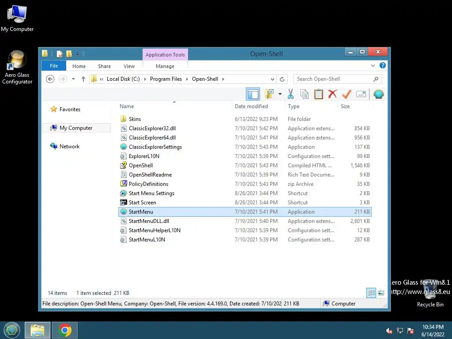Select My Computer in navigation pane
Image resolution: width=452 pixels, height=339 pixels.
(76, 128)
